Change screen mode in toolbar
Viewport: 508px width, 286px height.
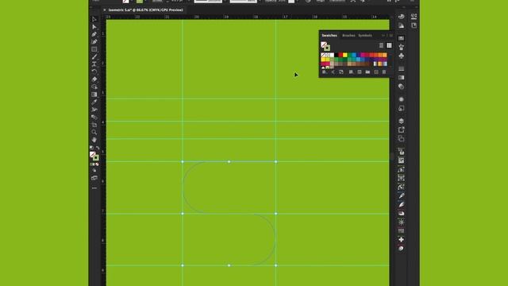tap(94, 178)
